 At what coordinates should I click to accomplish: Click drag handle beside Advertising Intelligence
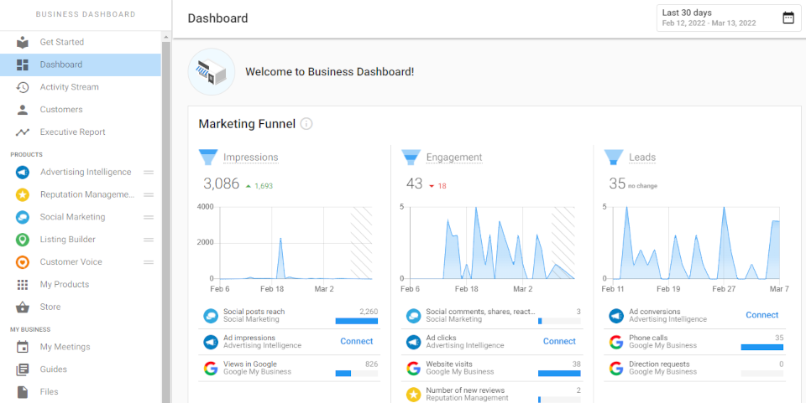pyautogui.click(x=149, y=173)
